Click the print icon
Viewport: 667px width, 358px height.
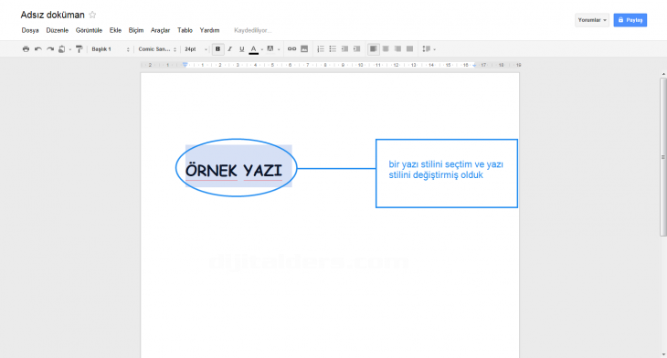pyautogui.click(x=26, y=49)
